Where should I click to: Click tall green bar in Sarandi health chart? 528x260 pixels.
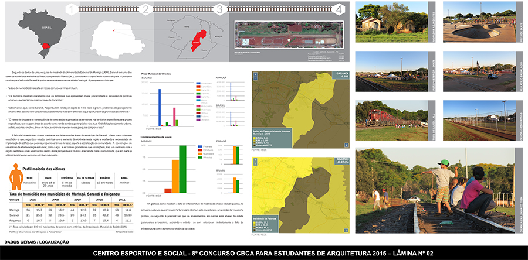tap(182, 170)
